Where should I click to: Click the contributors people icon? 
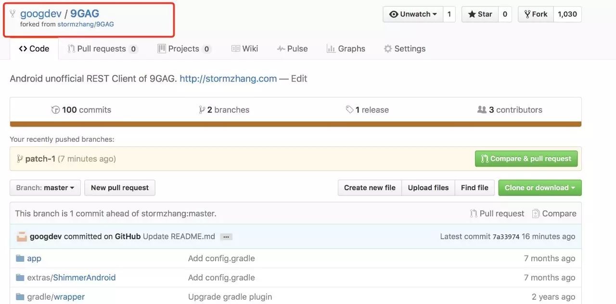482,109
